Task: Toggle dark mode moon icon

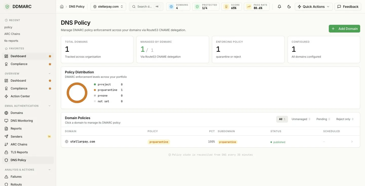Action: click(289, 7)
